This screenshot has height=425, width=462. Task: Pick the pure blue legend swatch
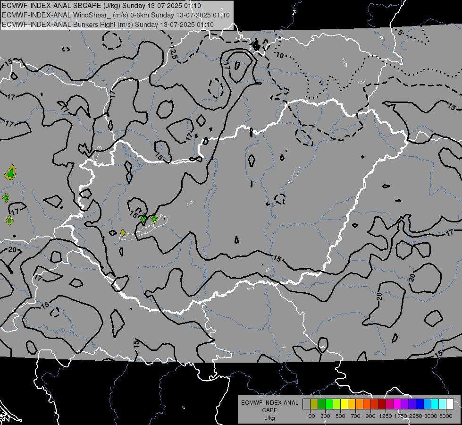click(x=420, y=404)
